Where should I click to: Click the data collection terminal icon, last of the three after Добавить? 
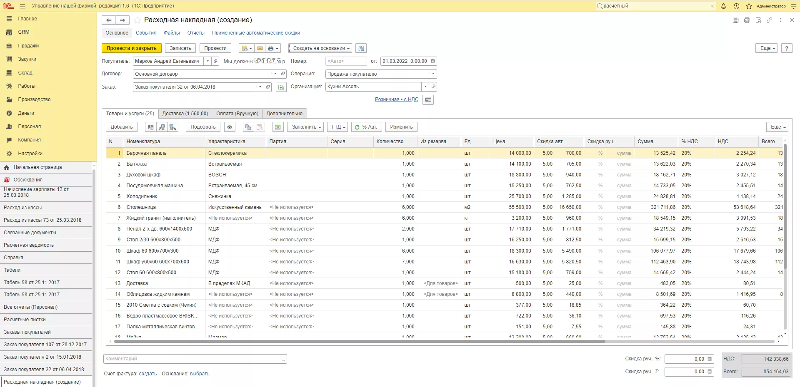172,127
